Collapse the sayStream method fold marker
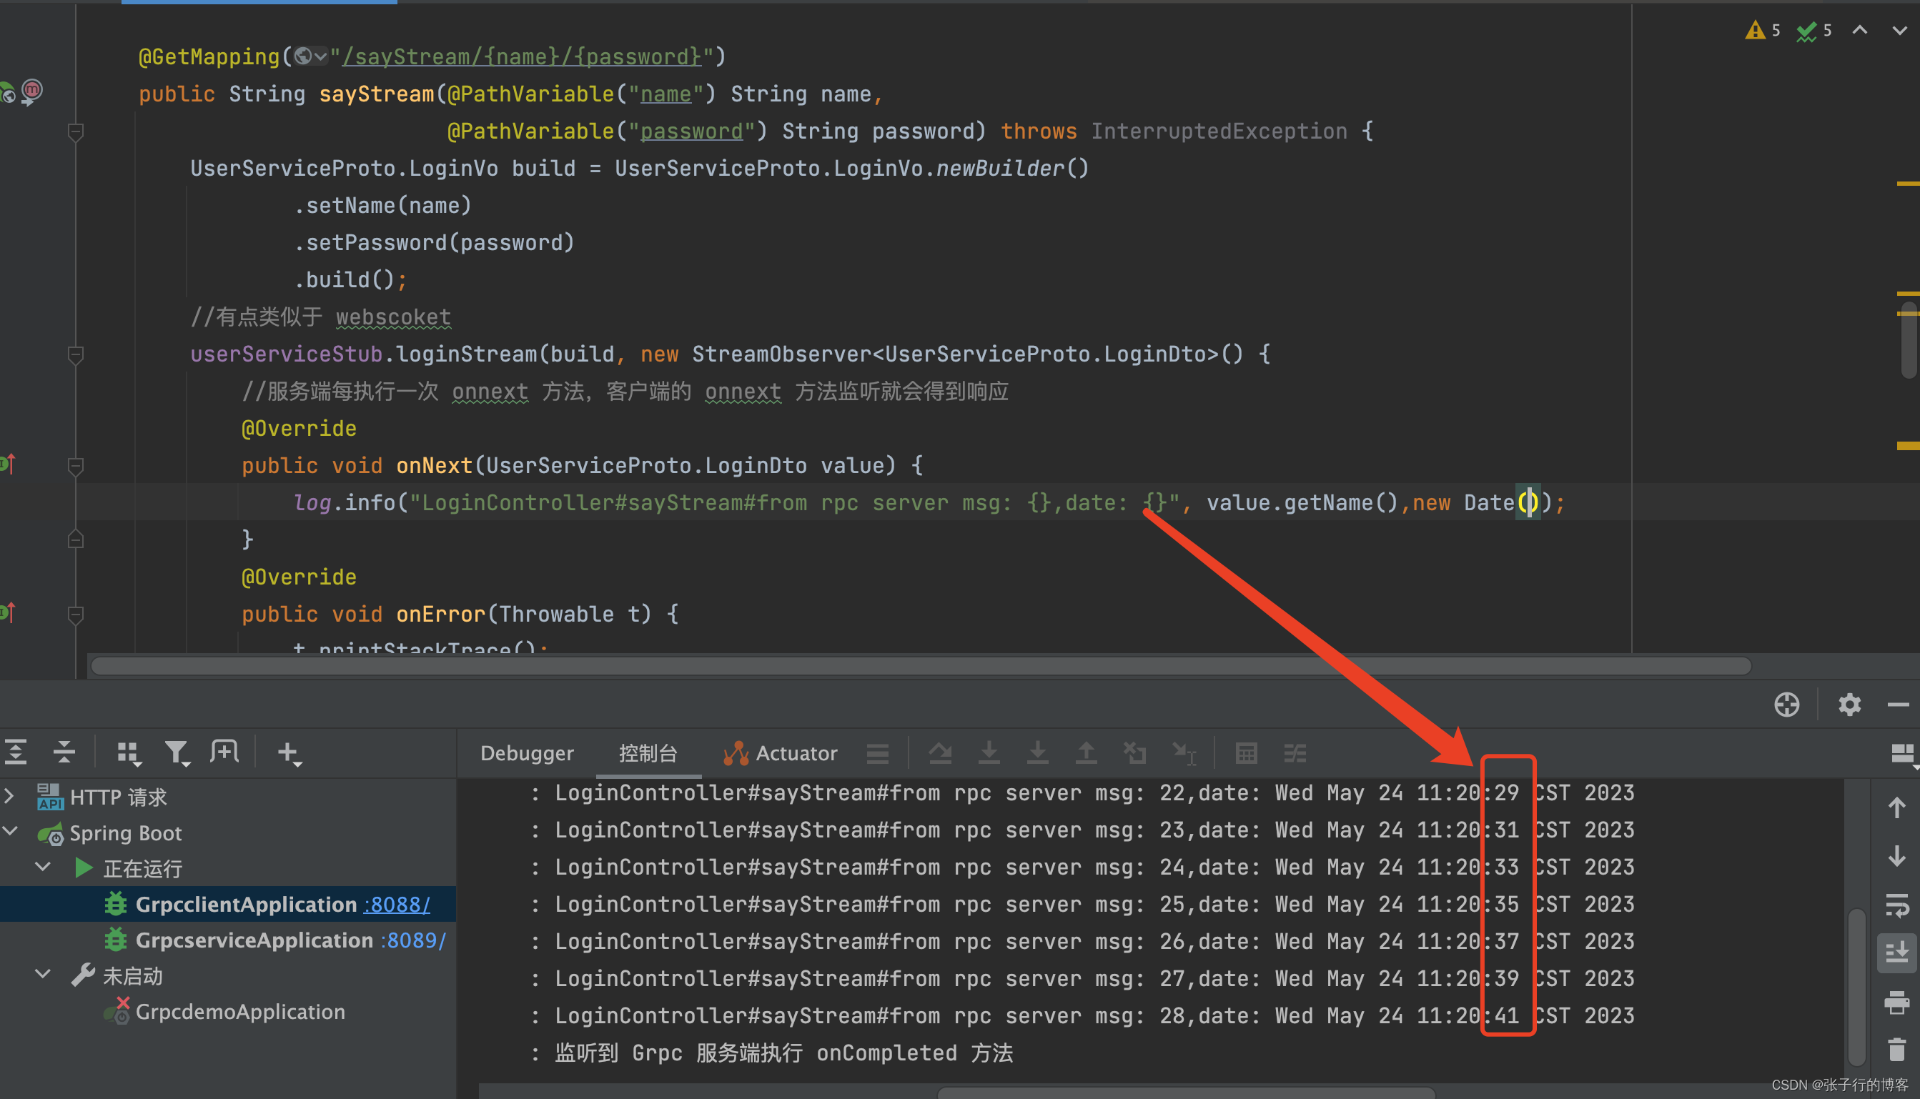The width and height of the screenshot is (1920, 1099). click(76, 132)
